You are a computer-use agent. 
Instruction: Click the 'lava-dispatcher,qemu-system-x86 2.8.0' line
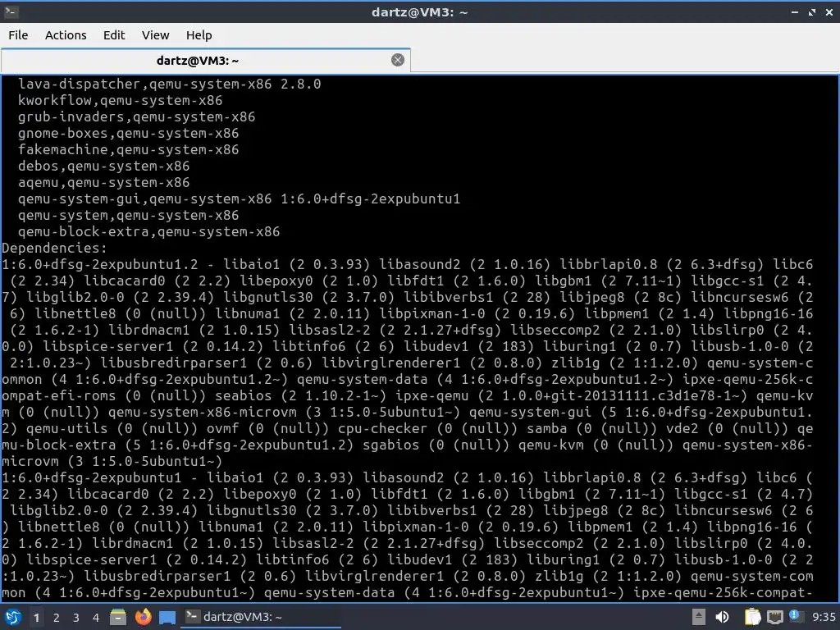(x=169, y=84)
